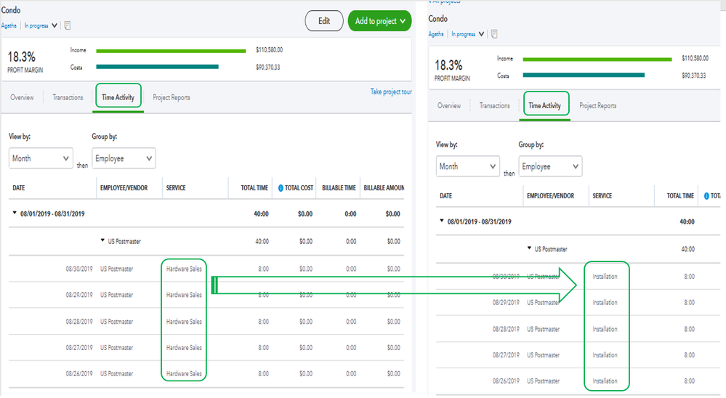
Task: Click the green Add to project button
Action: 379,21
